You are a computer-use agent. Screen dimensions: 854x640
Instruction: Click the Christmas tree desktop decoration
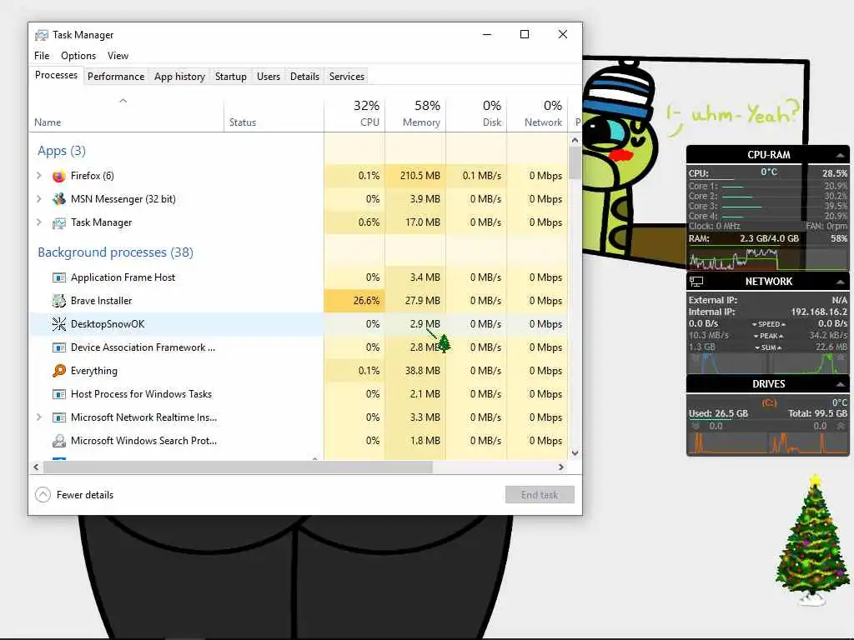[812, 540]
